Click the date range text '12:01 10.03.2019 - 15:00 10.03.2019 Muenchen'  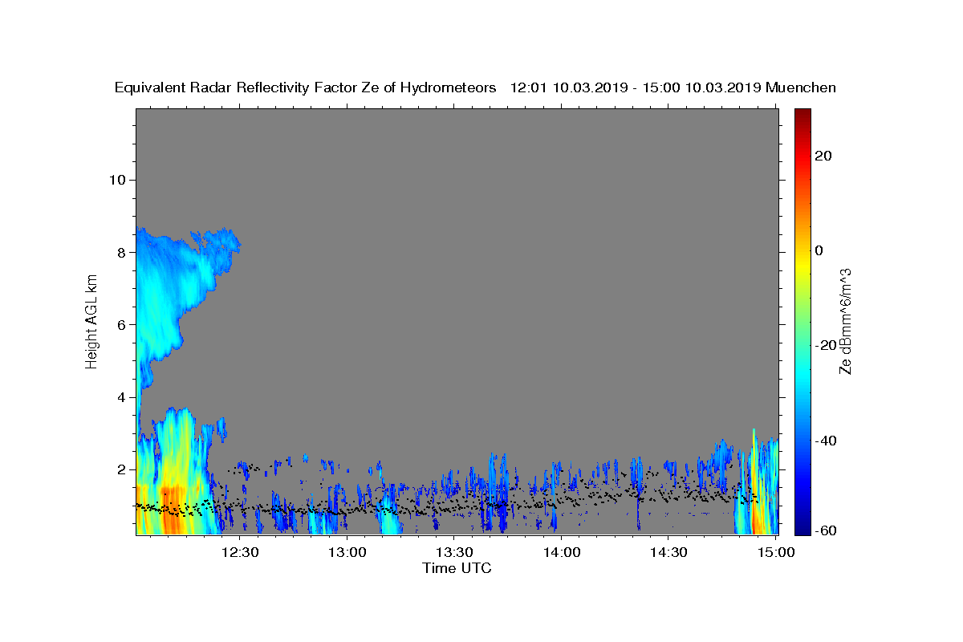coord(673,88)
